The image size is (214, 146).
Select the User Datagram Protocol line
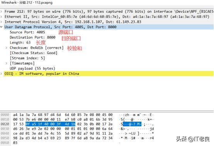[109, 27]
